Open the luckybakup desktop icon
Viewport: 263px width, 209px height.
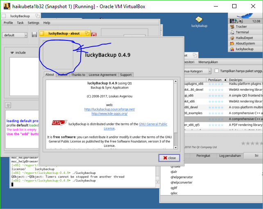click(x=199, y=22)
